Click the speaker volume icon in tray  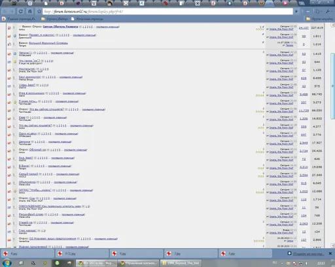tap(306, 263)
